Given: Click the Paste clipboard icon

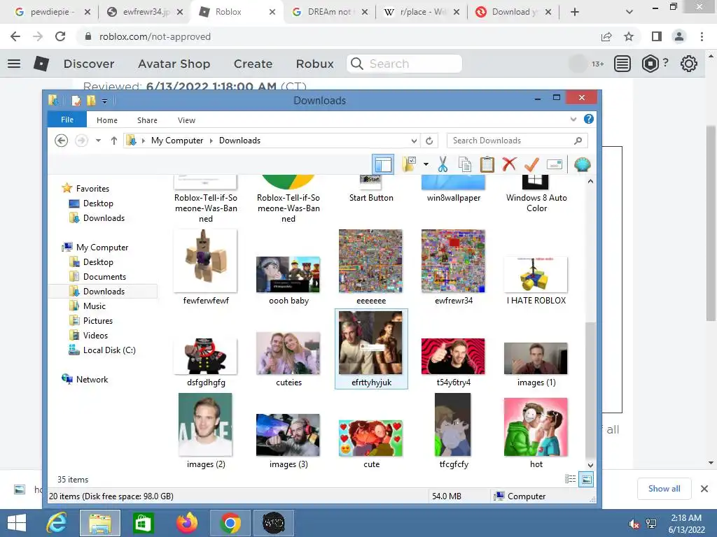Looking at the screenshot, I should click(x=487, y=164).
